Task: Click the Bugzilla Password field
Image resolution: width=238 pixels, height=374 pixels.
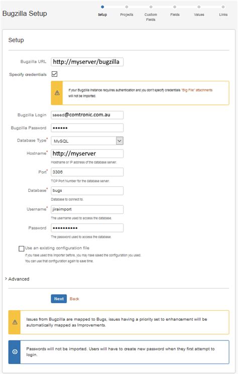Action: tap(87, 128)
